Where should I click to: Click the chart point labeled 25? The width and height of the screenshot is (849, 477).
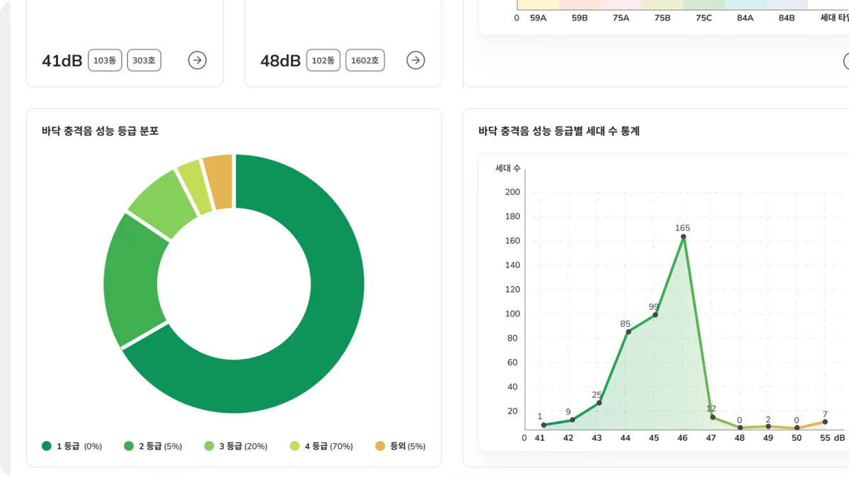point(599,403)
